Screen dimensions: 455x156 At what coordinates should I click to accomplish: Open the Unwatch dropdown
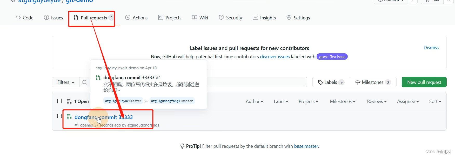[x=391, y=1]
